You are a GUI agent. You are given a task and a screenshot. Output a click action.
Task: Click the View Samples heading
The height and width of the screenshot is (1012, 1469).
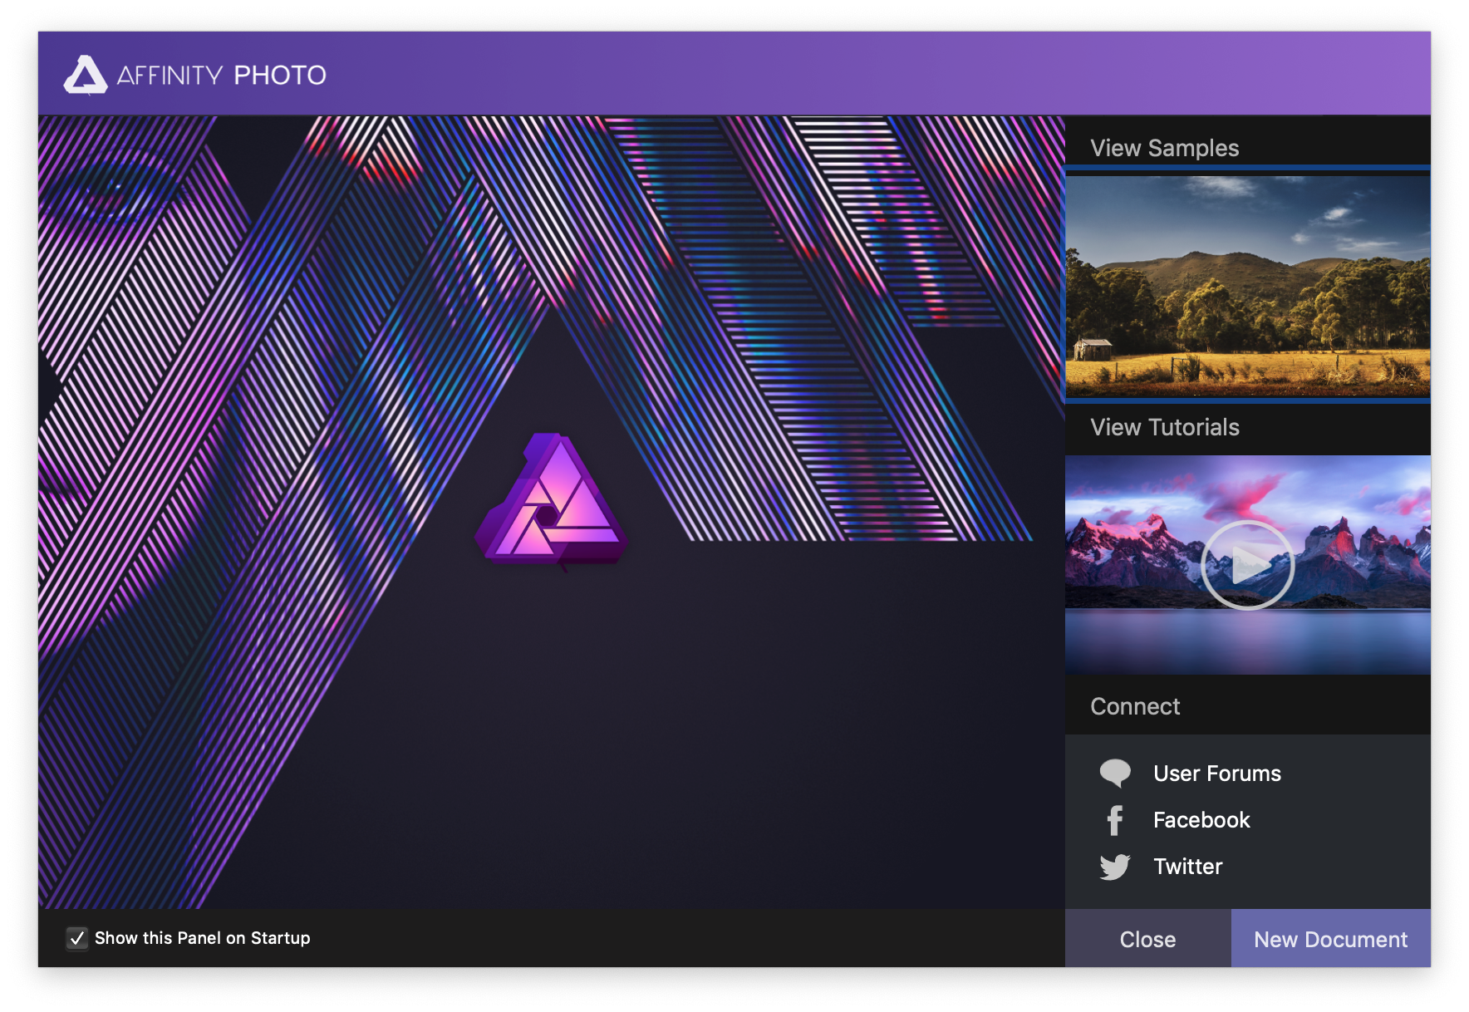1165,148
